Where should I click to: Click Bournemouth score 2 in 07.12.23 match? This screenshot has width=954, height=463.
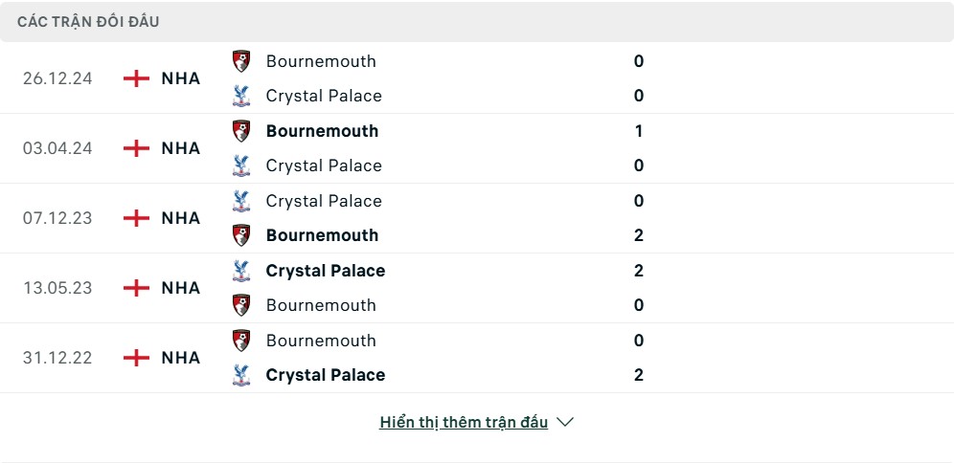(638, 235)
